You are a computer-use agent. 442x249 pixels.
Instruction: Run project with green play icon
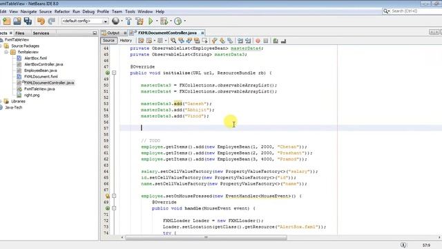click(151, 21)
